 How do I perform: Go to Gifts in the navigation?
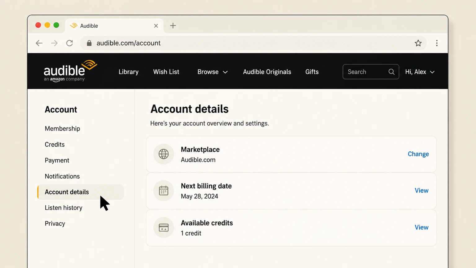pyautogui.click(x=312, y=72)
